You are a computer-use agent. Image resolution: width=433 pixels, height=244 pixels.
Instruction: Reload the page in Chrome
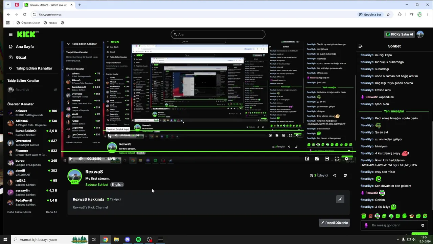point(24,15)
